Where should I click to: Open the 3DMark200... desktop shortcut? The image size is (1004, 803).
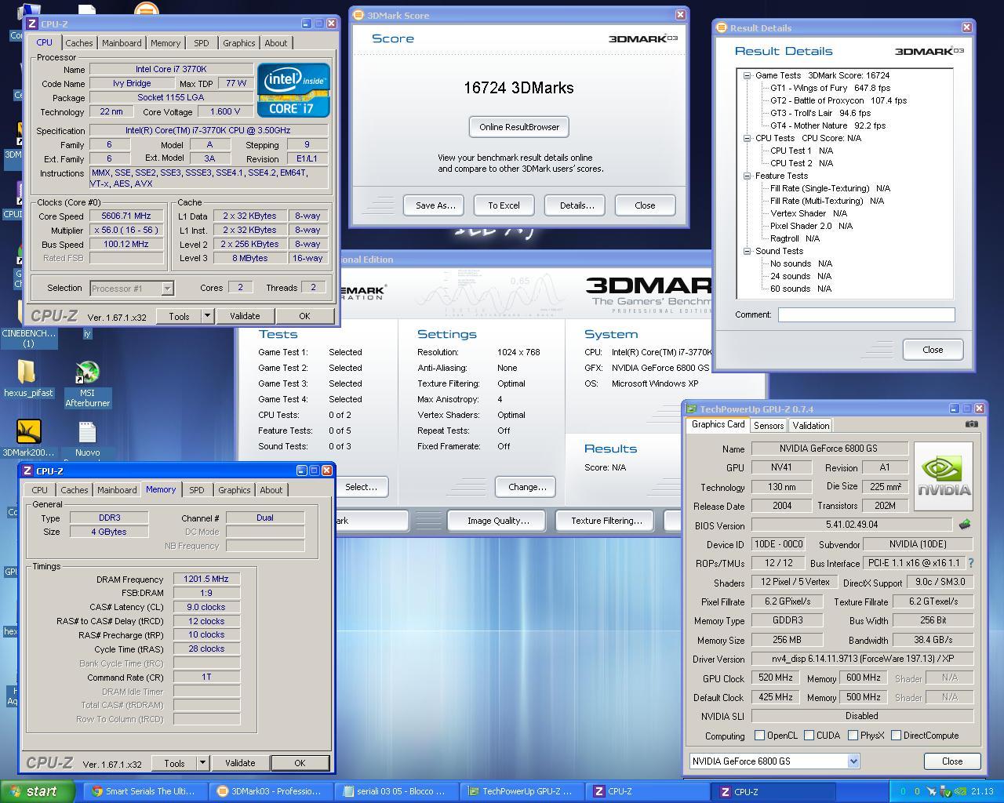click(x=28, y=438)
